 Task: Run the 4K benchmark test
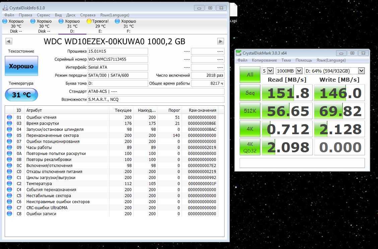pos(250,129)
